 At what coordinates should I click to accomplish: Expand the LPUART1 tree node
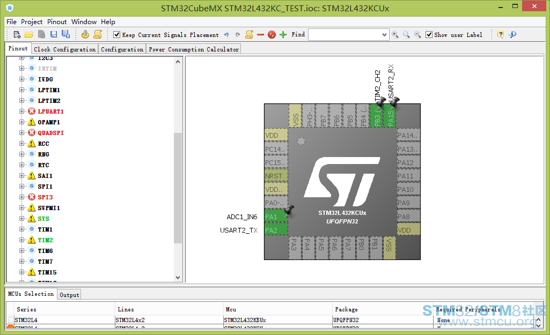[22, 111]
